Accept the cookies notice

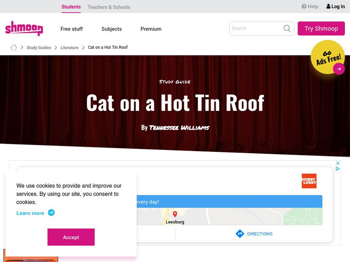[x=71, y=237]
